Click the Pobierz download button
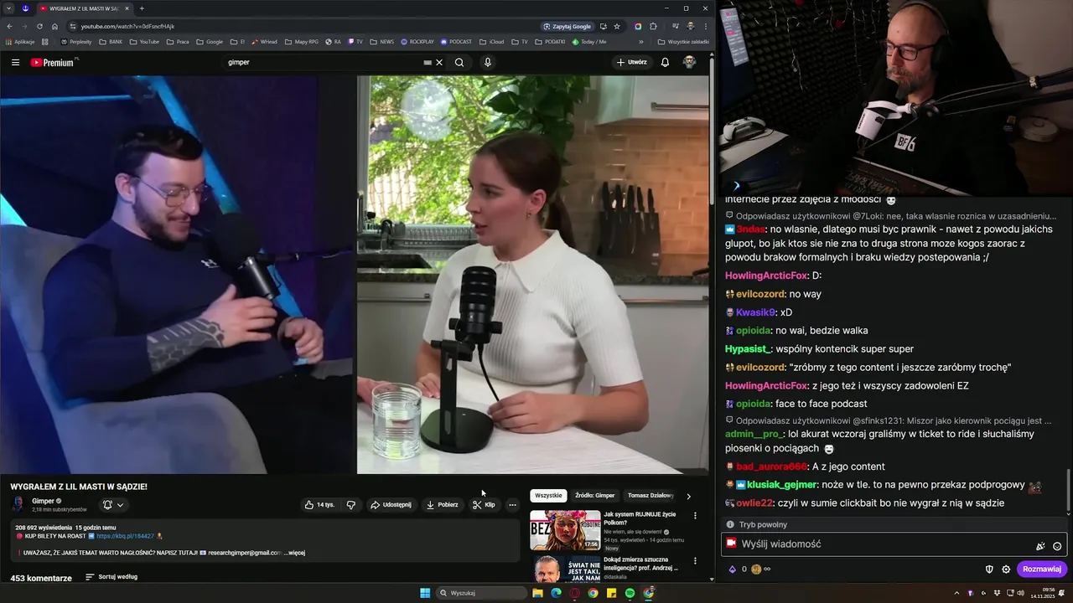 (x=442, y=505)
